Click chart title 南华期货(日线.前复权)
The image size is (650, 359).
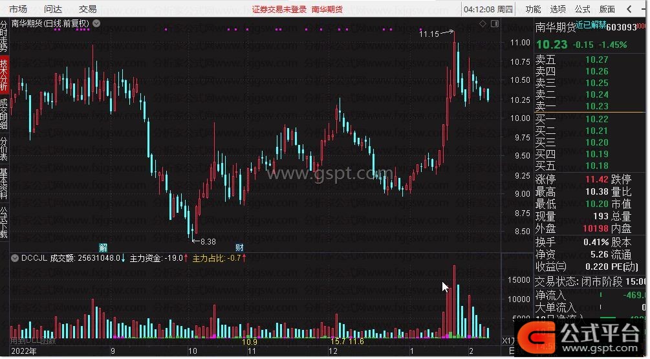pyautogui.click(x=50, y=23)
